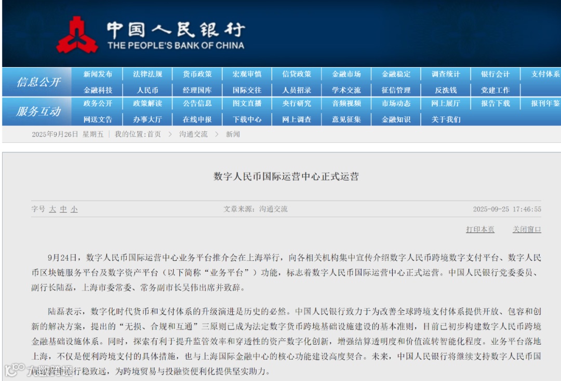Click the date text 2025年9月26日 星期五
The height and width of the screenshot is (381, 561).
pos(68,134)
